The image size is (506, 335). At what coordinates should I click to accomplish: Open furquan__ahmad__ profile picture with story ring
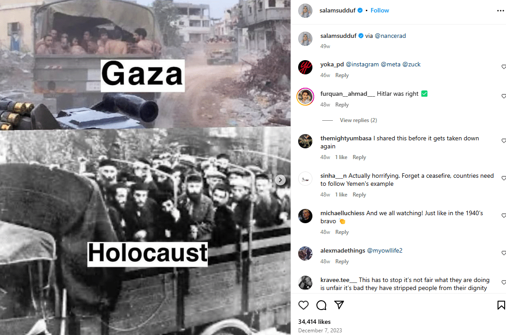coord(305,96)
